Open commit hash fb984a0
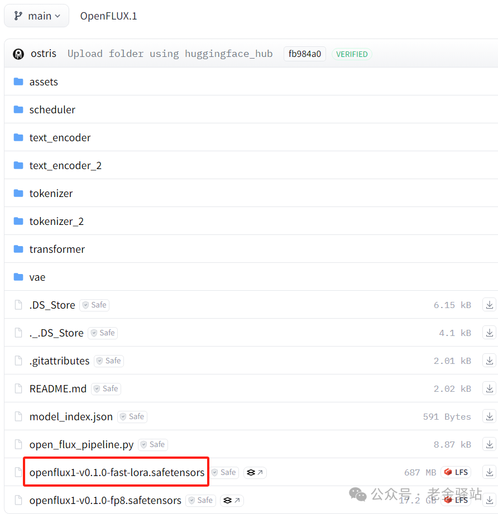 (305, 54)
